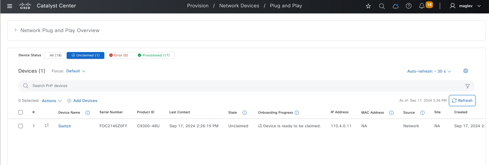Viewport: 489px width, 165px height.
Task: Click info icon next to Device Name
Action: tap(87, 112)
